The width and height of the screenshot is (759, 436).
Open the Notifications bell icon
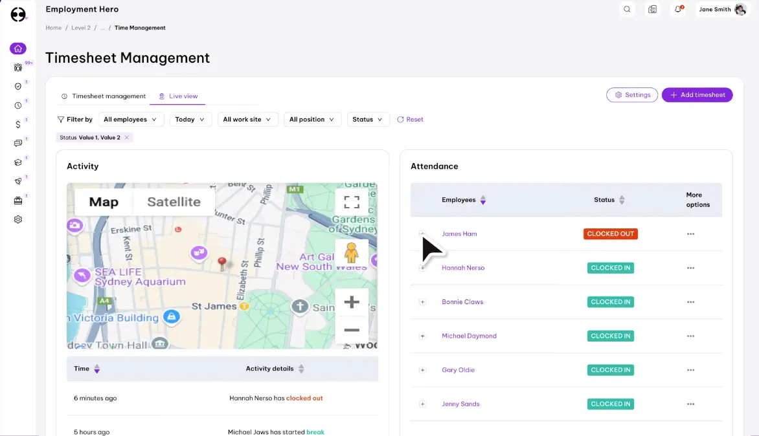[677, 9]
